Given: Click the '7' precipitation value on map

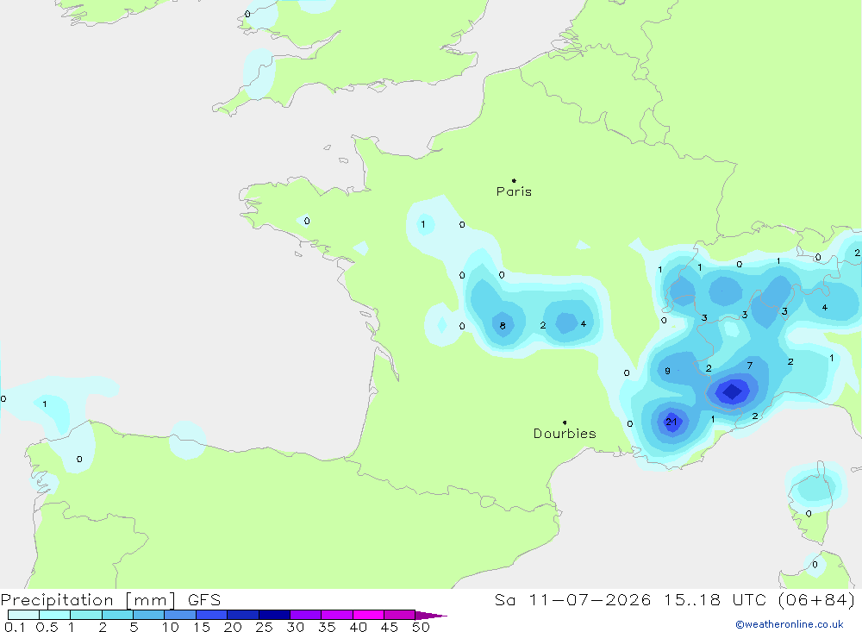Looking at the screenshot, I should (x=750, y=366).
